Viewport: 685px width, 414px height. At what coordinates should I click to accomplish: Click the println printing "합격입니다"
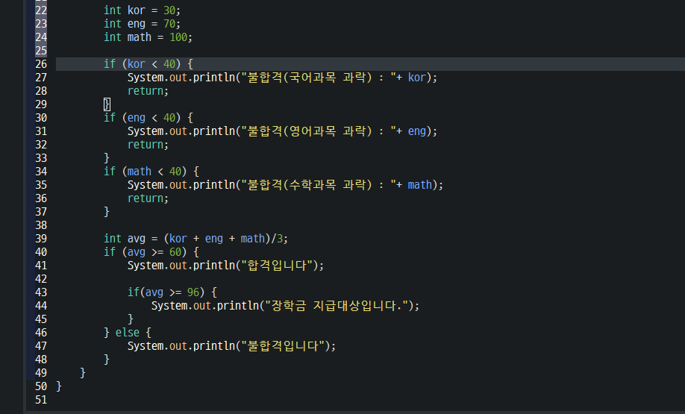pos(226,266)
